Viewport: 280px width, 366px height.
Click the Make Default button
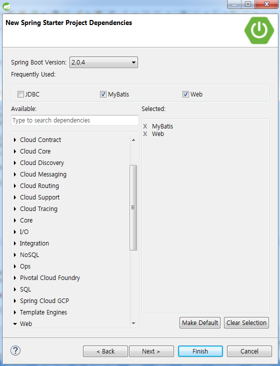(200, 323)
